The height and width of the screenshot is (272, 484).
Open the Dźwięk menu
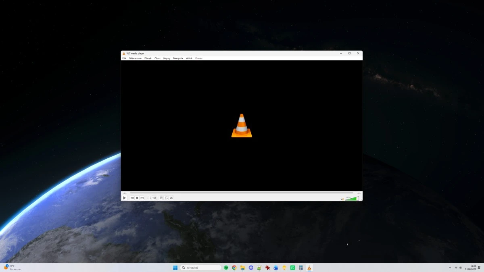[148, 58]
